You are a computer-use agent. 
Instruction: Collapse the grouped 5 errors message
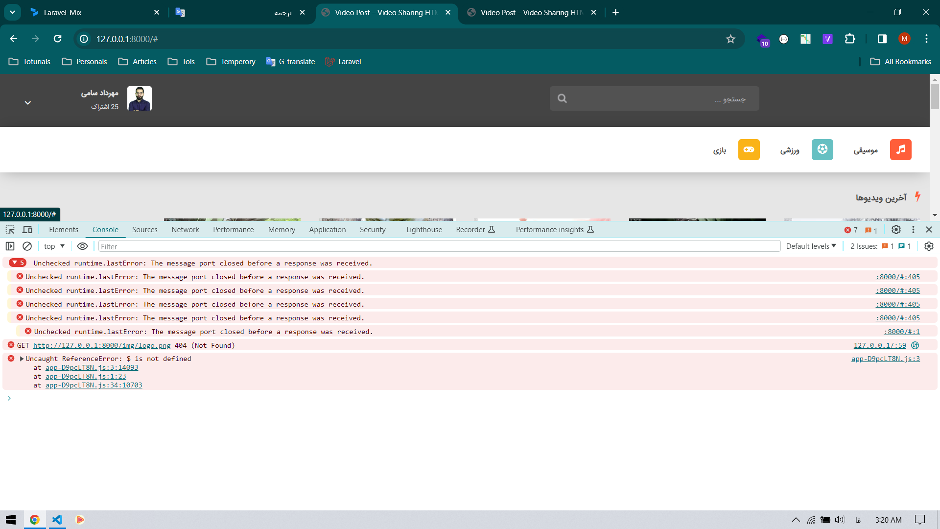[18, 263]
